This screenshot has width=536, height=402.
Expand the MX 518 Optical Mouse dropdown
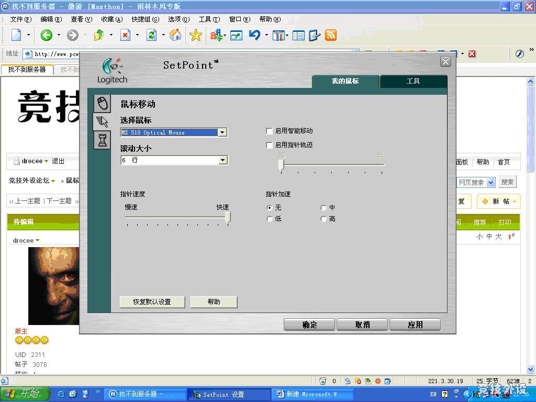point(222,132)
